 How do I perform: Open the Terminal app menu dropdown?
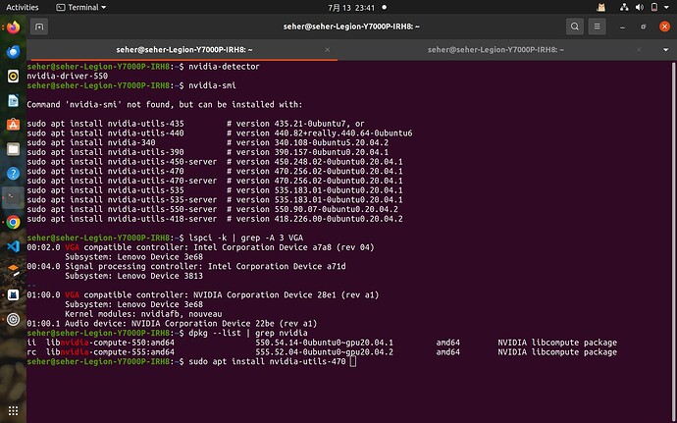[x=81, y=7]
